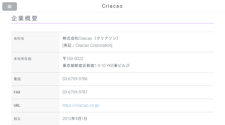Click the phone number 03-6709-9786
Image resolution: width=225 pixels, height=125 pixels.
click(x=75, y=79)
